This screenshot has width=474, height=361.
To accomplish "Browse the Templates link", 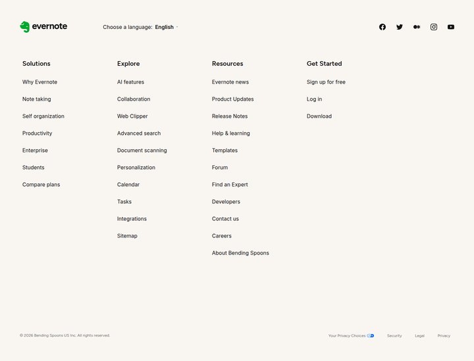I will 224,151.
